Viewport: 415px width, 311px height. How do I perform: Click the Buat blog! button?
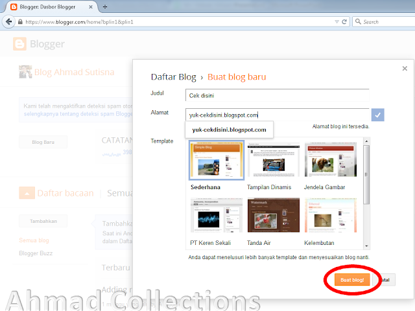tap(352, 280)
